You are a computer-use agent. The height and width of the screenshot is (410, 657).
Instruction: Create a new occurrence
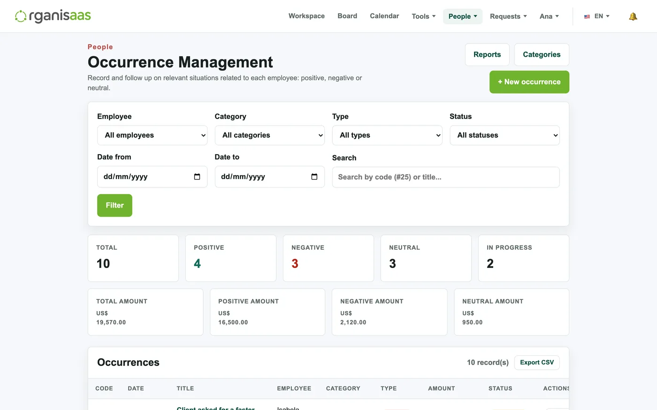(529, 82)
